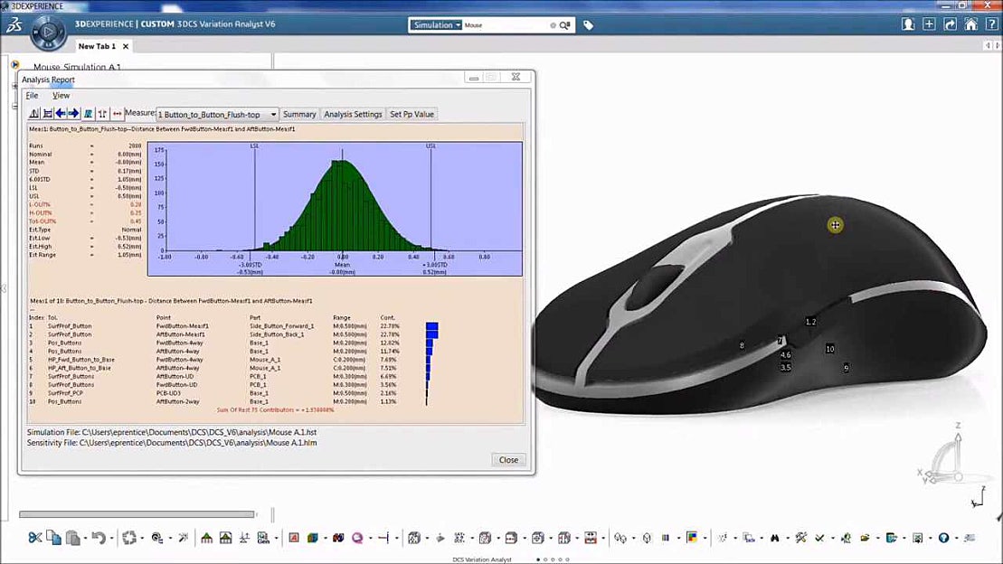Viewport: 1003px width, 564px height.
Task: Toggle the sort icon in report toolbar
Action: pos(103,113)
